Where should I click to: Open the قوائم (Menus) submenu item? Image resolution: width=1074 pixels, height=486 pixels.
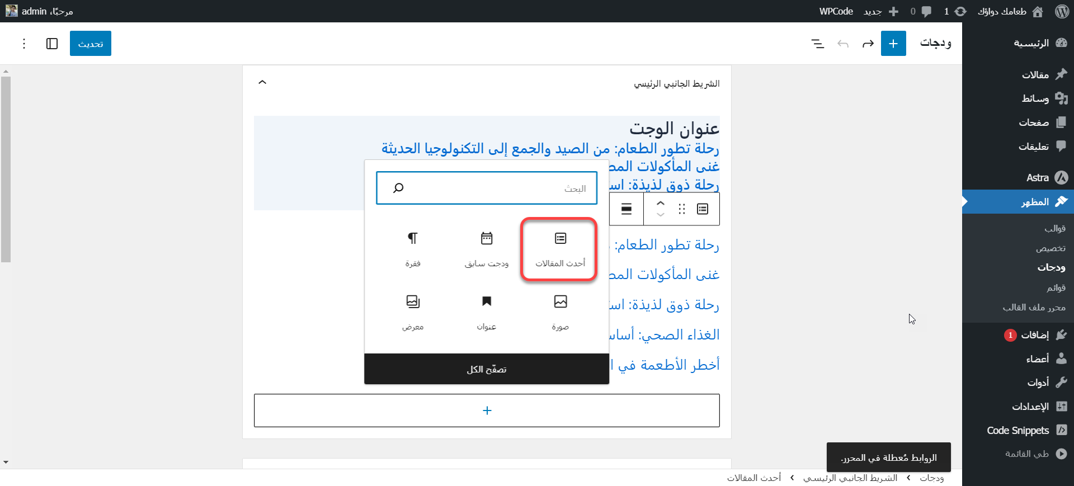point(1056,287)
